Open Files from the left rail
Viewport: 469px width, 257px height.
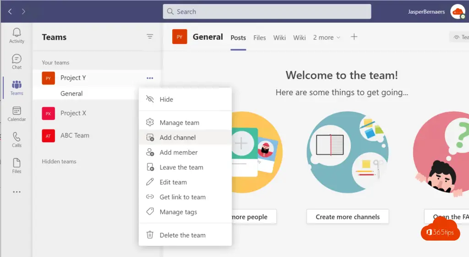click(16, 166)
